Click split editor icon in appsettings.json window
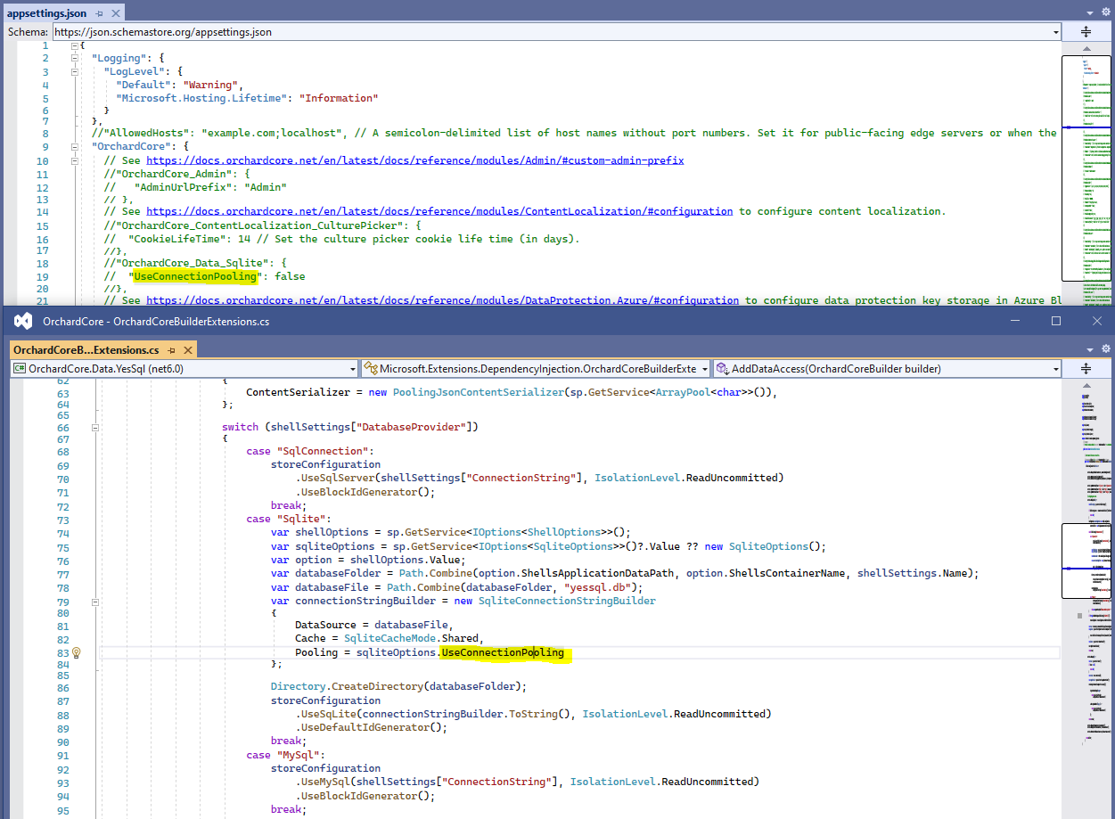Image resolution: width=1115 pixels, height=819 pixels. 1086,31
